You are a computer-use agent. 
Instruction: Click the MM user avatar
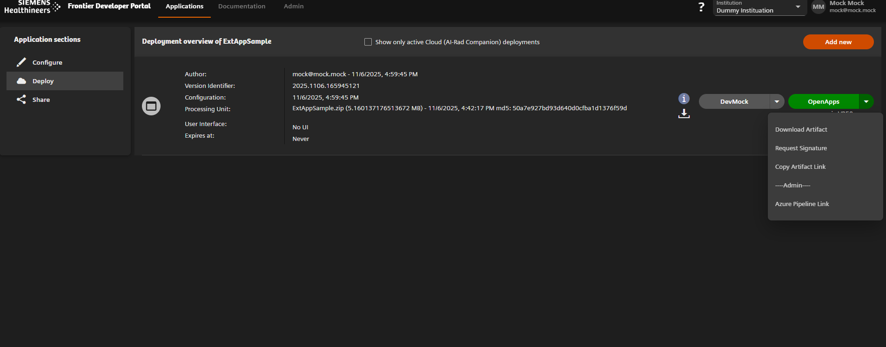[x=818, y=7]
